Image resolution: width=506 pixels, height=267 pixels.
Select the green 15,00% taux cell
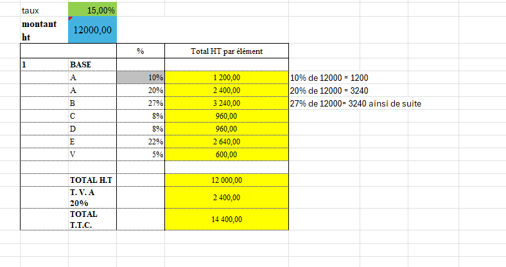point(92,10)
